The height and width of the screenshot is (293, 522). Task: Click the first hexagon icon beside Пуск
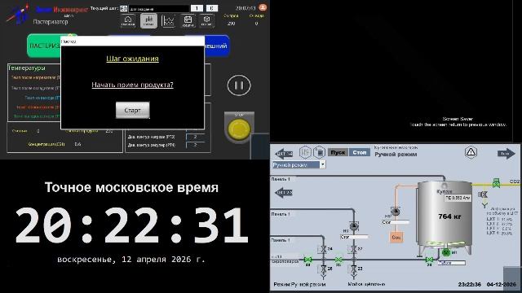305,152
